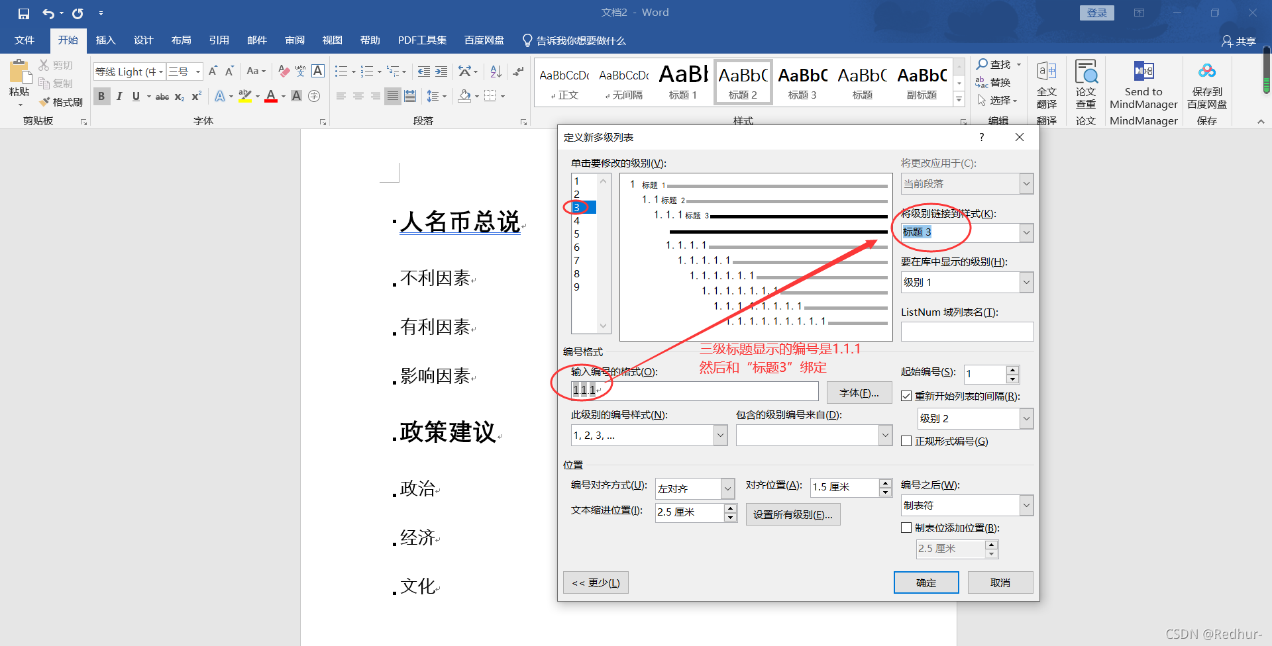
Task: Switch to 审阅 tab
Action: (295, 40)
